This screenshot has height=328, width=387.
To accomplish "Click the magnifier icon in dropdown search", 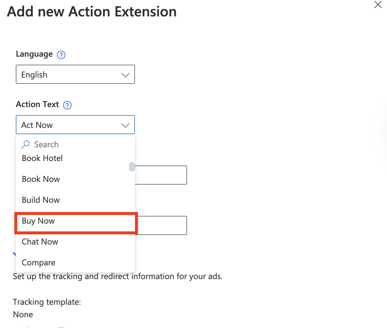I will point(26,145).
